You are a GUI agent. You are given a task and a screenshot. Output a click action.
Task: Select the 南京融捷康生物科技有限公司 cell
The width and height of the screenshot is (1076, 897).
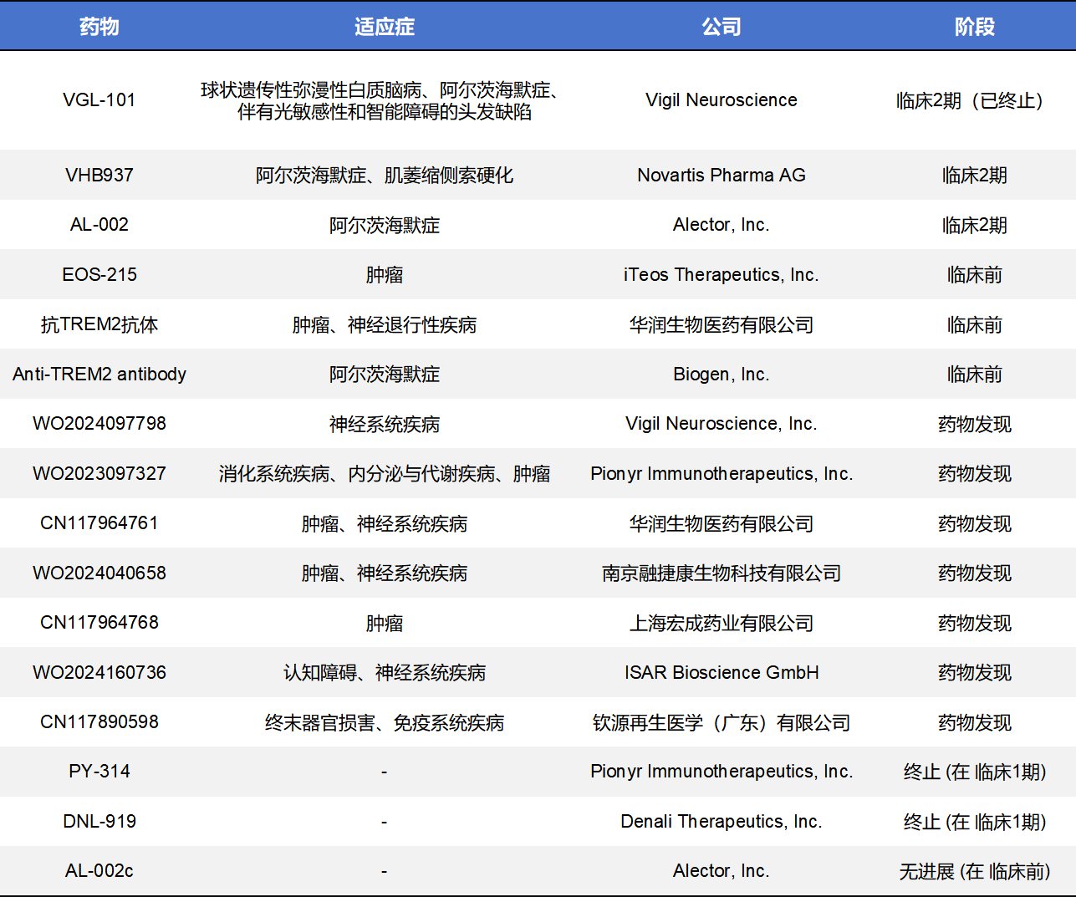[721, 573]
